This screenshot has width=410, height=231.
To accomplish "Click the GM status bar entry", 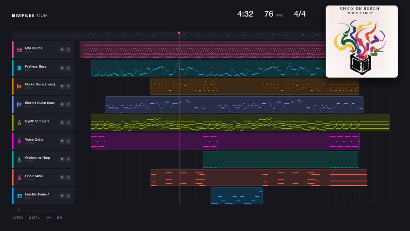I will (60, 218).
